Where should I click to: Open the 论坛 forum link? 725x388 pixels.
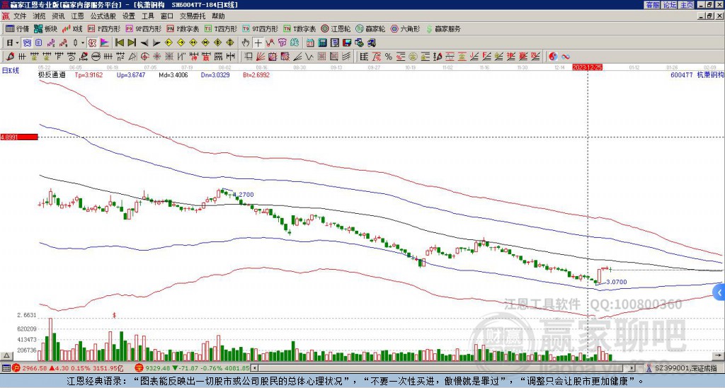[670, 5]
